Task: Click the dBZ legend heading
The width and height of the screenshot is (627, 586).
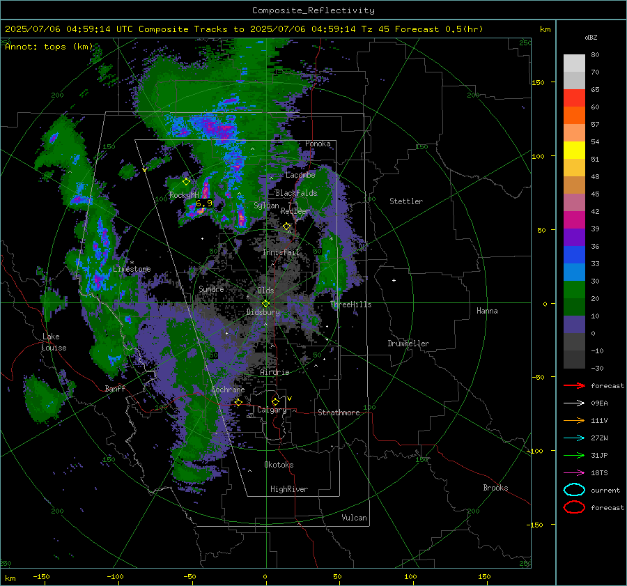Action: click(x=591, y=37)
